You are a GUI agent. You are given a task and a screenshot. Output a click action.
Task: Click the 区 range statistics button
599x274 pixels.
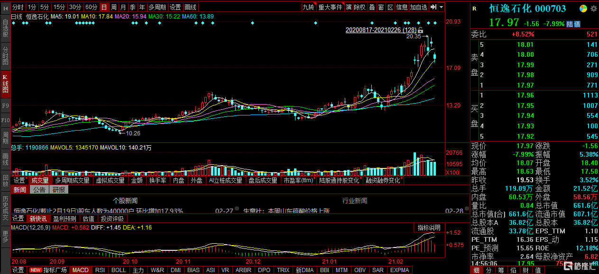point(390,7)
